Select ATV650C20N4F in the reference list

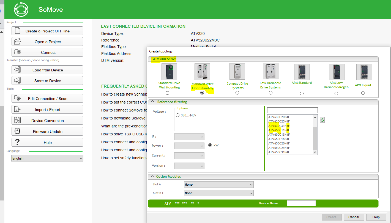[279, 143]
